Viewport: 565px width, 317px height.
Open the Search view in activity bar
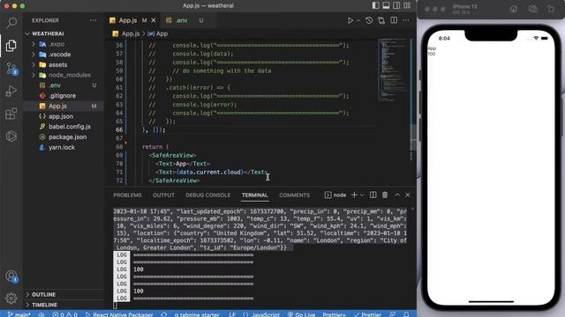click(11, 23)
